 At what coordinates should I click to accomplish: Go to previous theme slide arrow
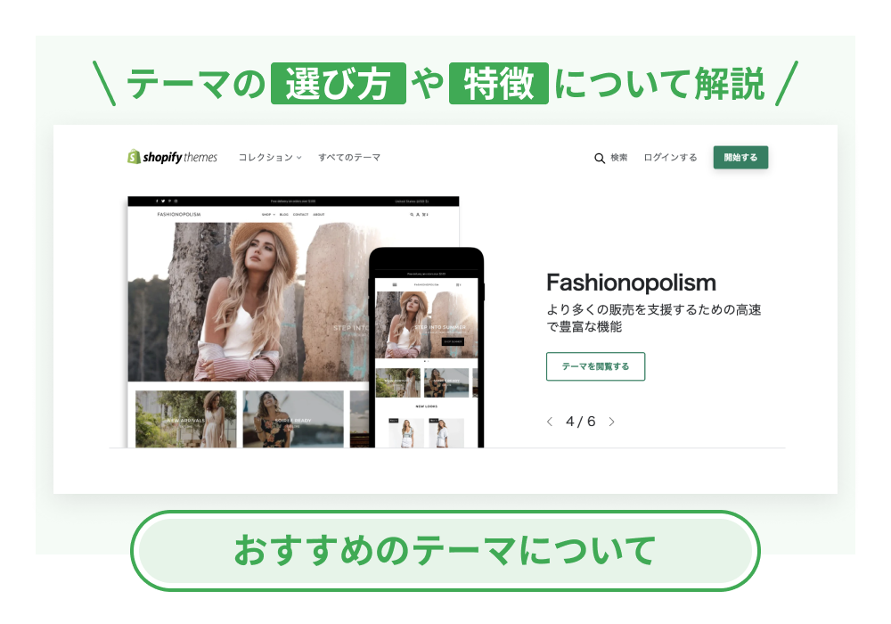(550, 422)
